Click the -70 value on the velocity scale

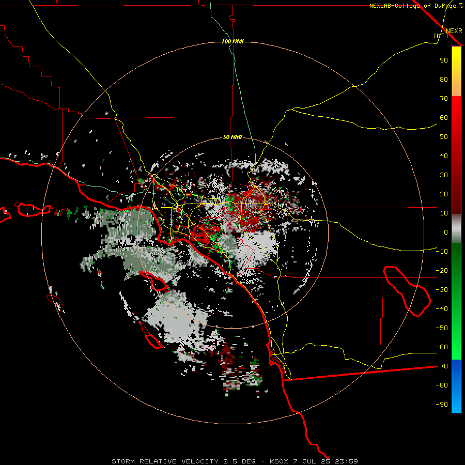click(442, 366)
